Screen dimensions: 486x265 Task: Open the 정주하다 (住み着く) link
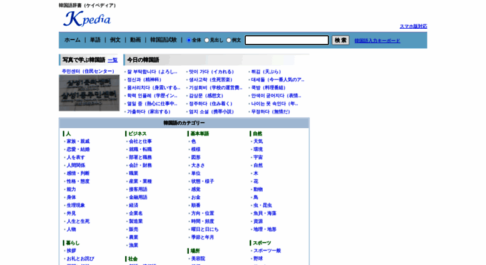coord(211,103)
